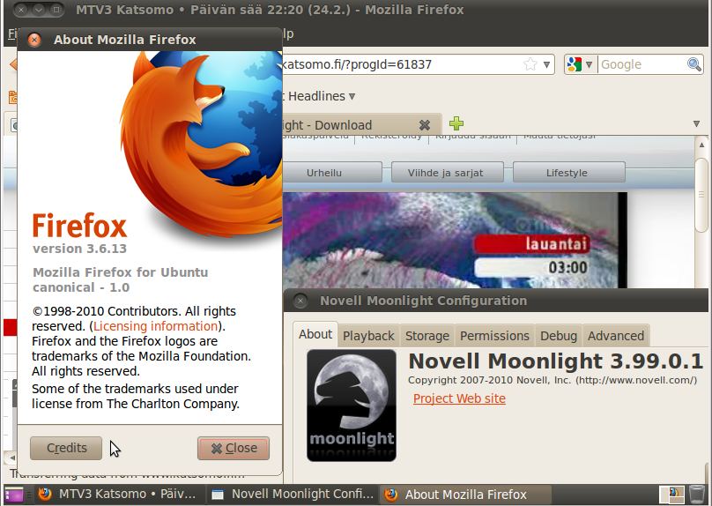Bookmark page with the star icon
This screenshot has height=506, width=712.
(530, 64)
